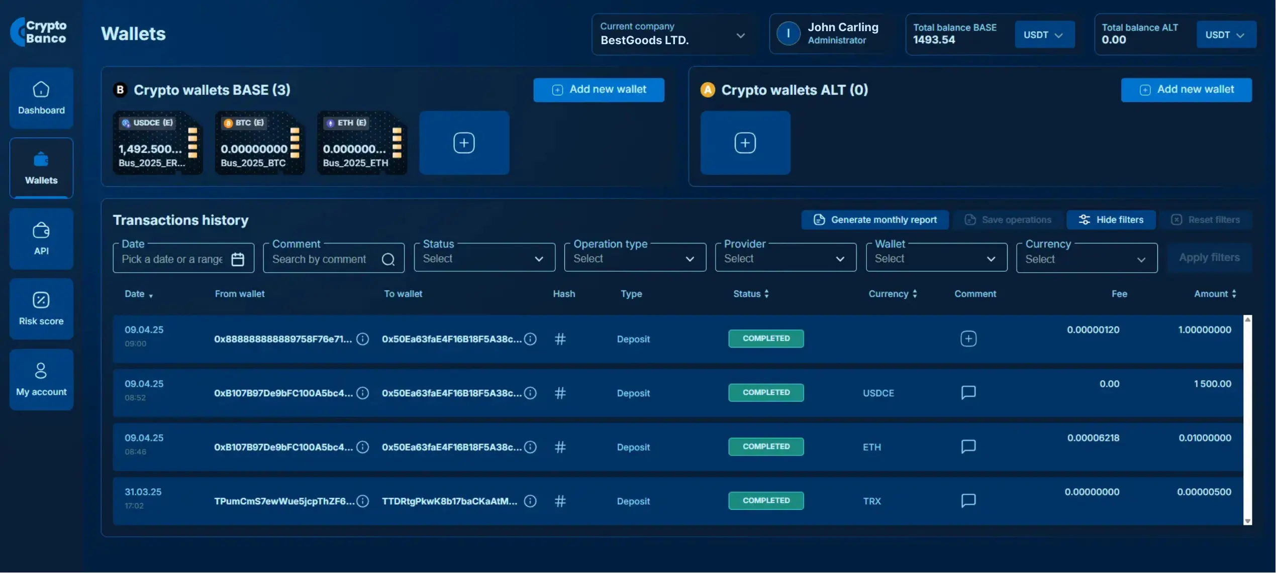This screenshot has height=573, width=1276.
Task: Show From wallet info in ETH row
Action: [x=362, y=447]
